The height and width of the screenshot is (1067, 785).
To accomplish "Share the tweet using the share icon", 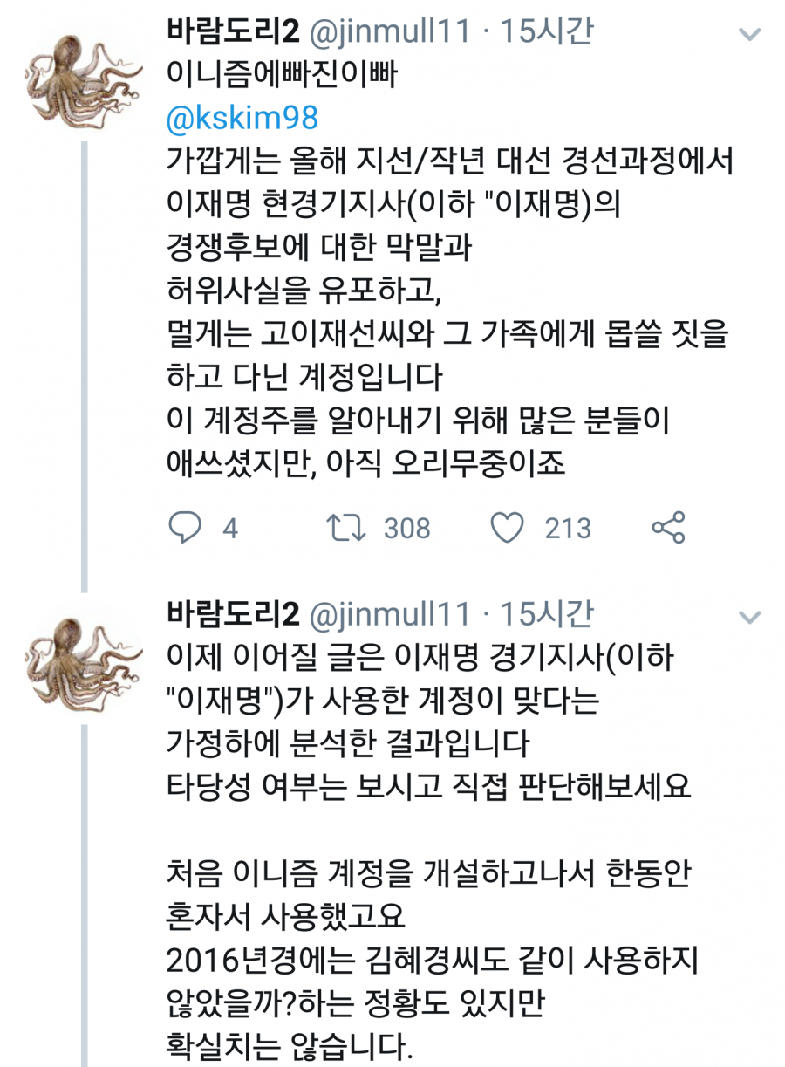I will tap(669, 527).
